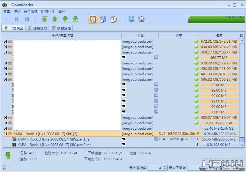The width and height of the screenshot is (246, 172).
Task: Toggle the clipboard monitoring icon
Action: point(93,19)
